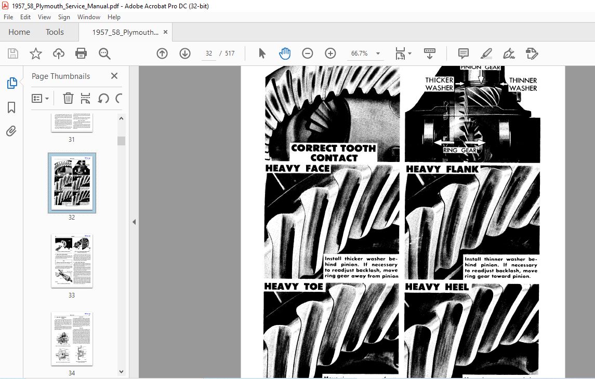Activate the Hand pan tool
This screenshot has height=379, width=595.
pyautogui.click(x=285, y=53)
